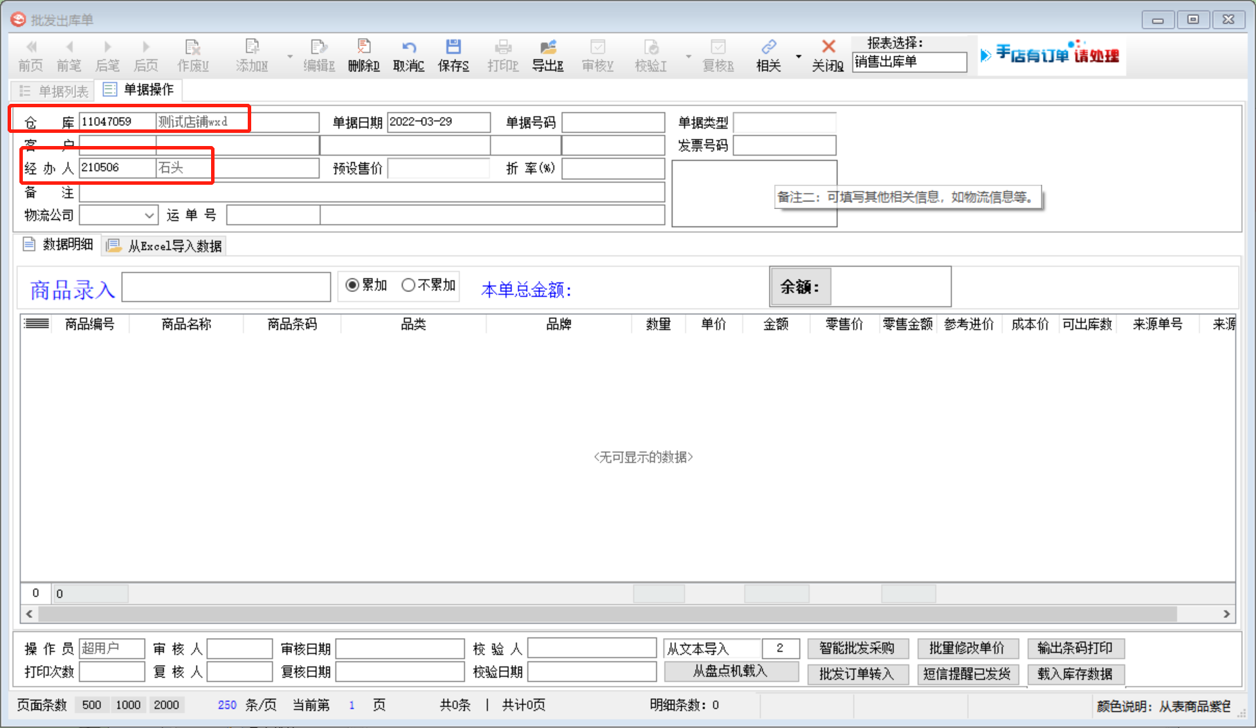Click the 商品录入 input field
This screenshot has height=728, width=1256.
226,286
